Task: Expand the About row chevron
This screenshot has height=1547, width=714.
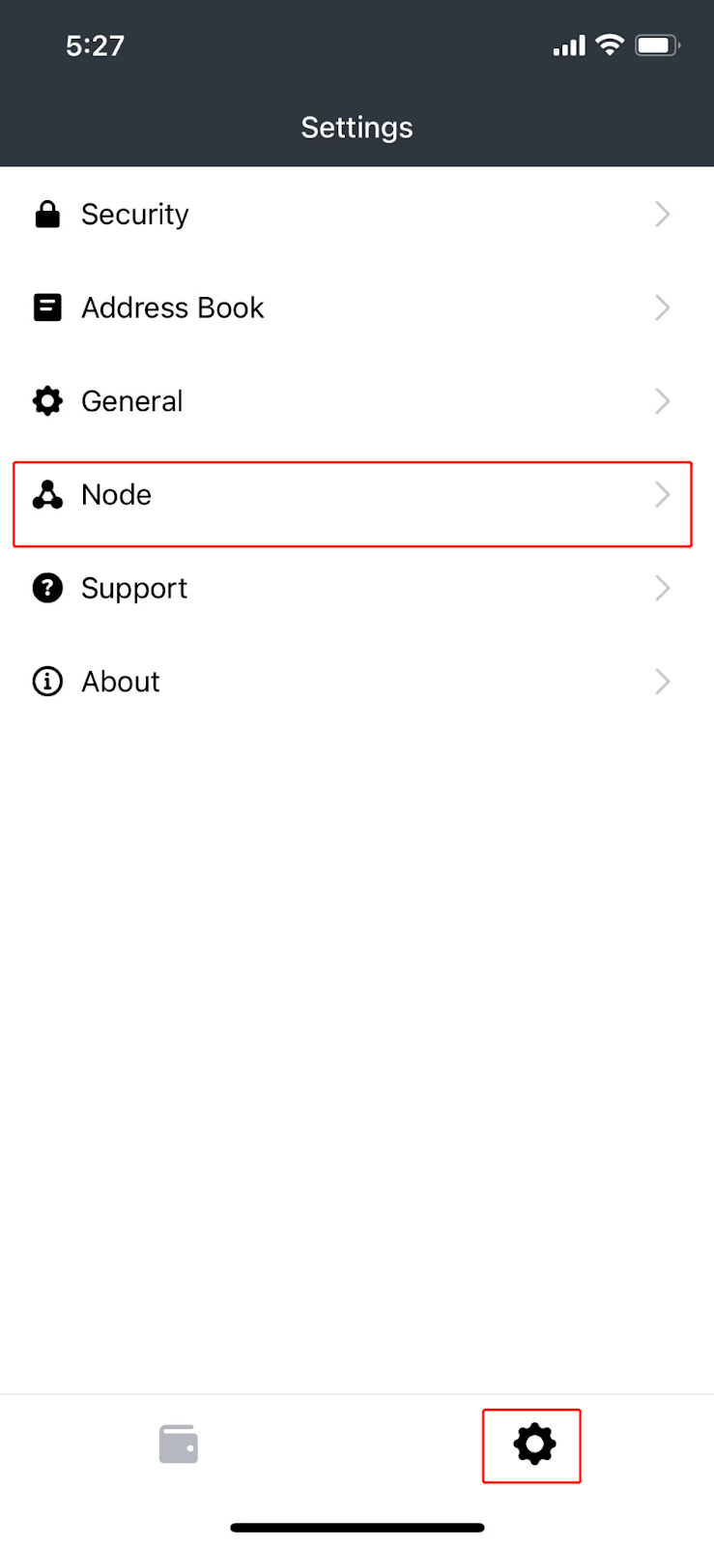Action: click(x=662, y=682)
